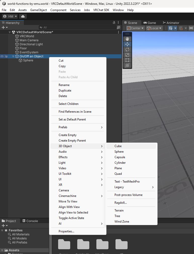Select the Scale tool

coord(127,55)
